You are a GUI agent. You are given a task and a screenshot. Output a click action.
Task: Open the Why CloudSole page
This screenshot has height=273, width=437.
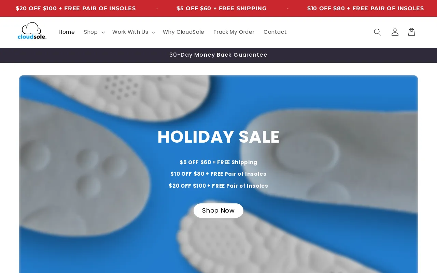point(184,32)
